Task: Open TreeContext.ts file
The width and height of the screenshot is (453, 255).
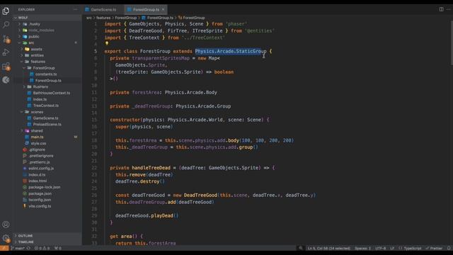Action: [x=47, y=106]
